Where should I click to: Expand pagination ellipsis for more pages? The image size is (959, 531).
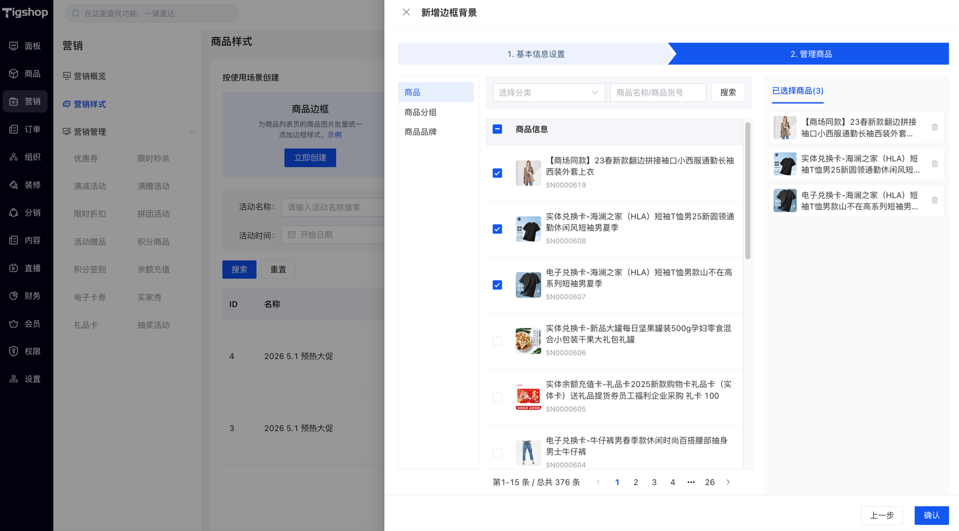click(x=691, y=482)
